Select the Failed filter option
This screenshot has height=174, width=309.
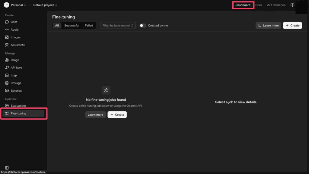click(x=89, y=26)
